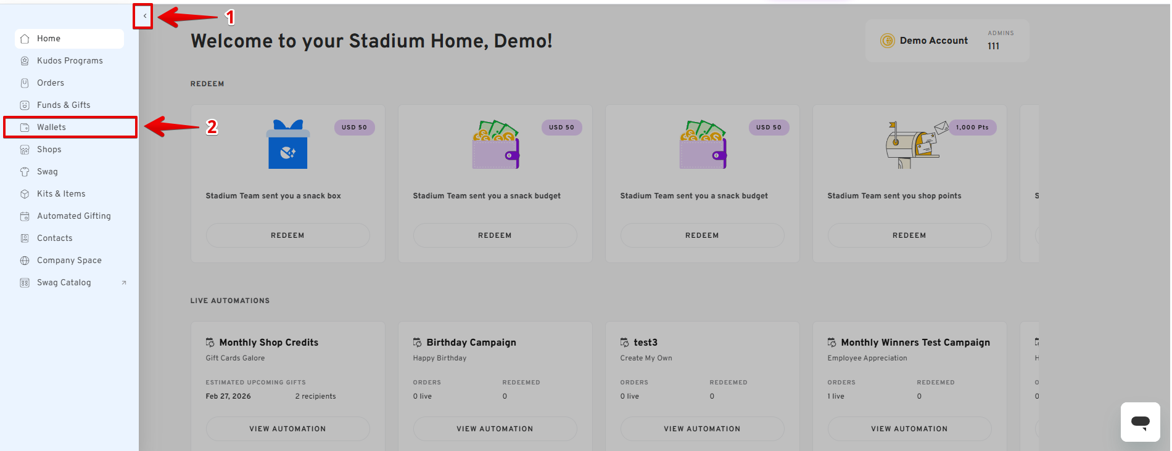Click the Orders icon in sidebar
This screenshot has height=451, width=1172.
click(x=25, y=83)
